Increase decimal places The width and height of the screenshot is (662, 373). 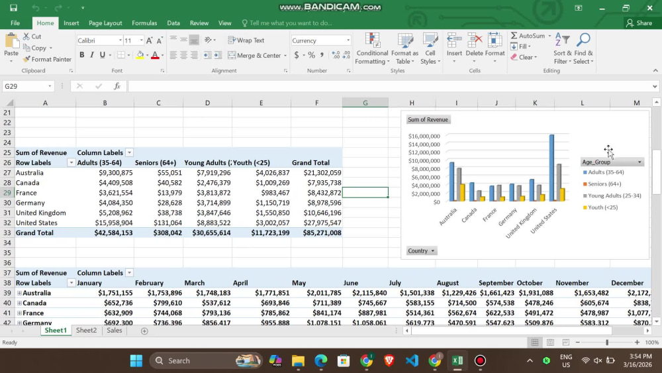[336, 55]
